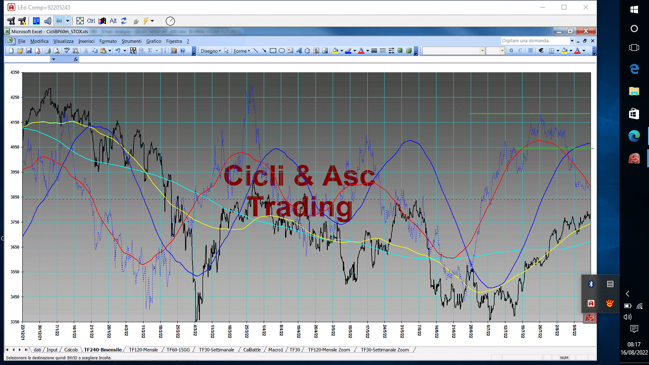Click the AutoSum sigma icon

[x=150, y=50]
